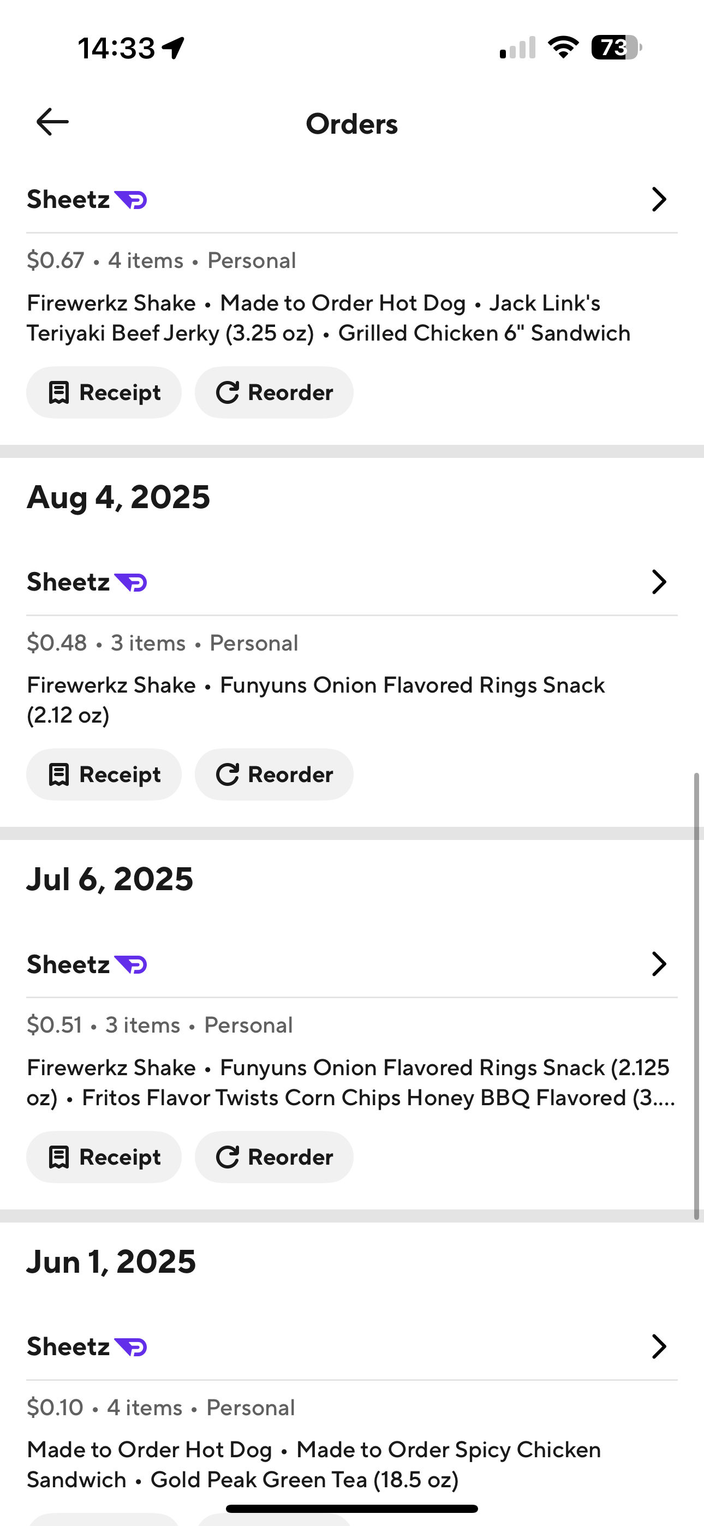Reorder the Jul 6 Sheetz order
This screenshot has height=1526, width=704.
[275, 1157]
